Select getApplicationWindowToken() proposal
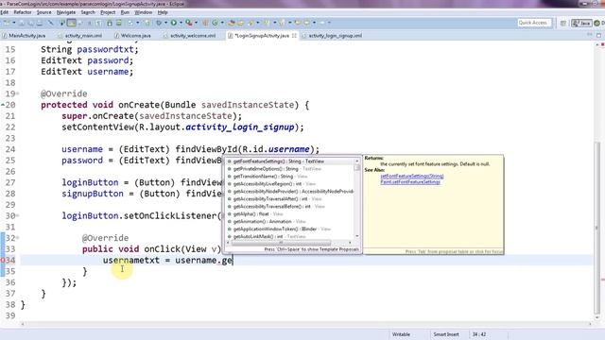The height and width of the screenshot is (340, 605). (290, 229)
